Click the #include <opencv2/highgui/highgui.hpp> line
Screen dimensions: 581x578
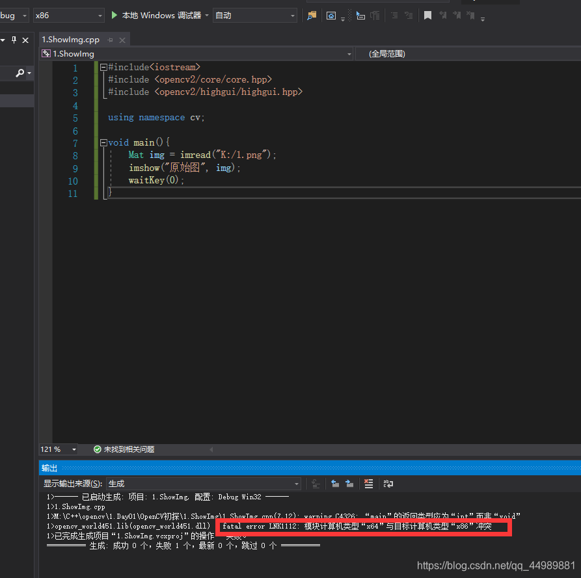[x=206, y=92]
